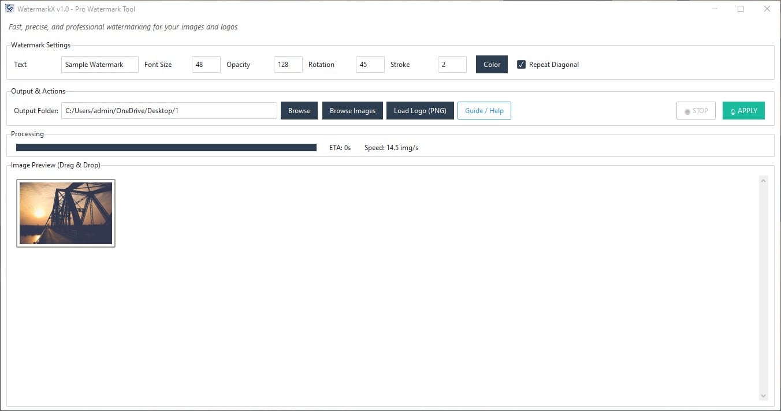Click the 'Output Folder:' label

click(36, 111)
